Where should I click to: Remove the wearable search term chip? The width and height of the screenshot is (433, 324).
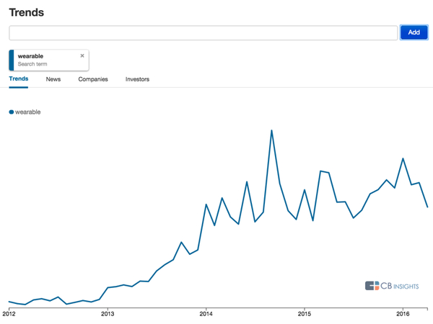[82, 55]
